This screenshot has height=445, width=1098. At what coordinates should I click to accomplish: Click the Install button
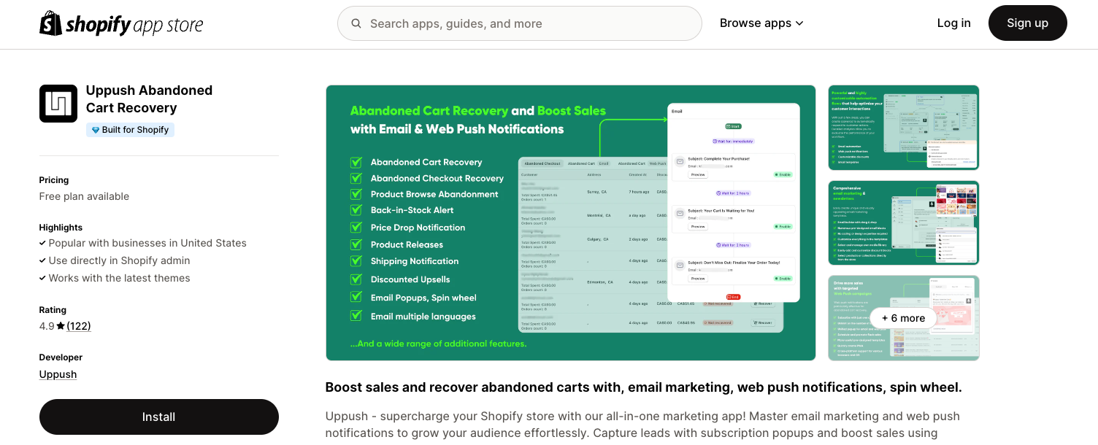(x=159, y=417)
